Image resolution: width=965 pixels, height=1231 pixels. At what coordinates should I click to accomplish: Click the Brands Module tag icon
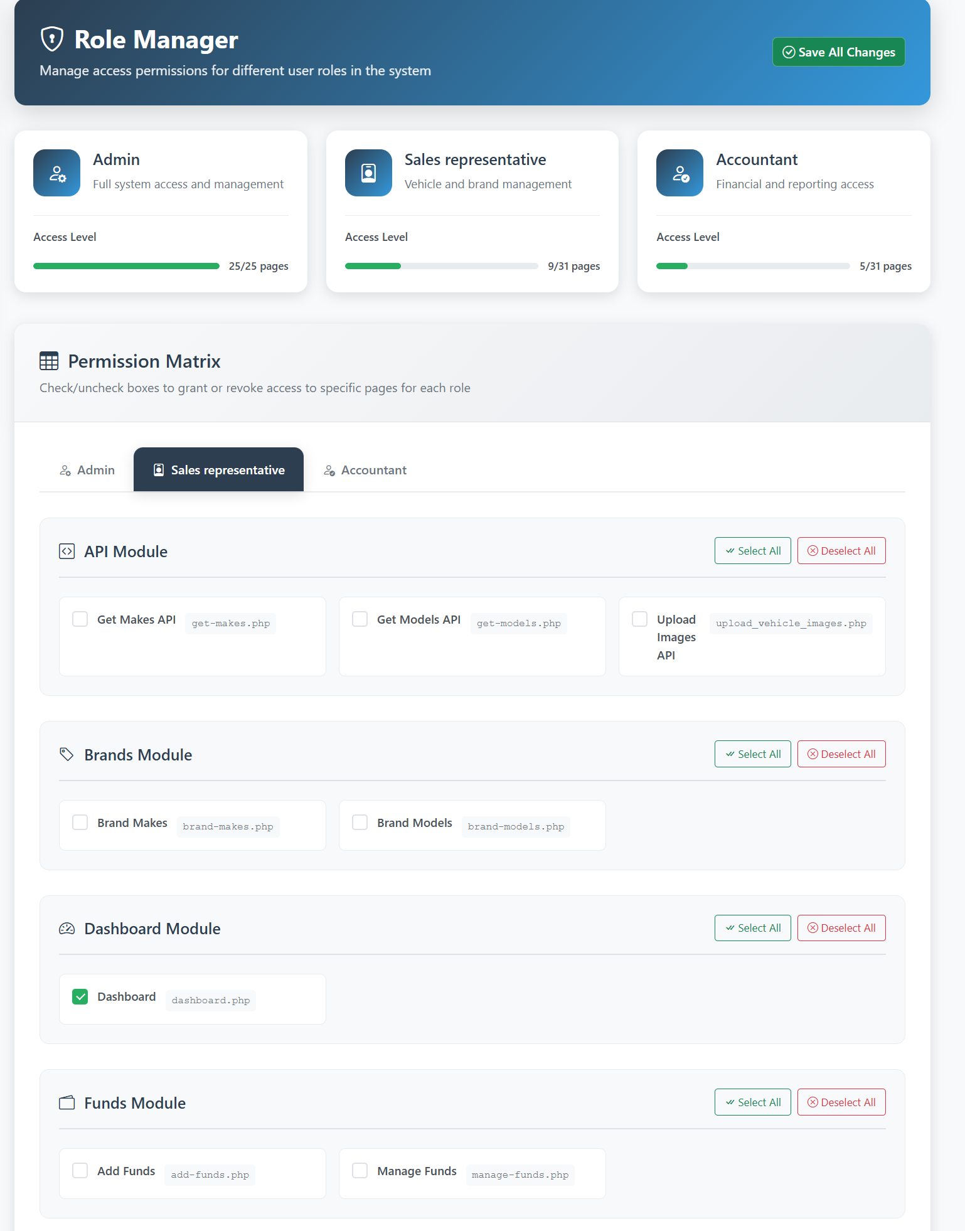67,754
